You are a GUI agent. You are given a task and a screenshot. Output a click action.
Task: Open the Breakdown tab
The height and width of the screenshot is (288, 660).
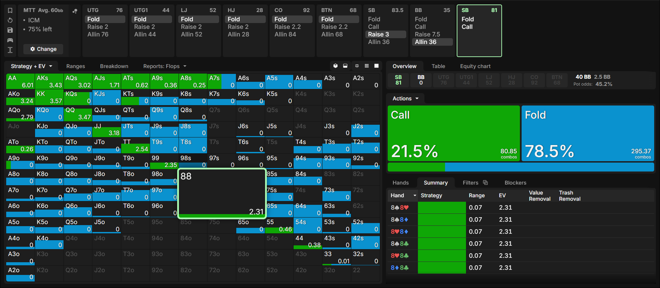click(x=114, y=66)
